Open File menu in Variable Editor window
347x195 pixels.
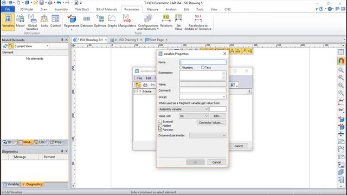tap(139, 78)
